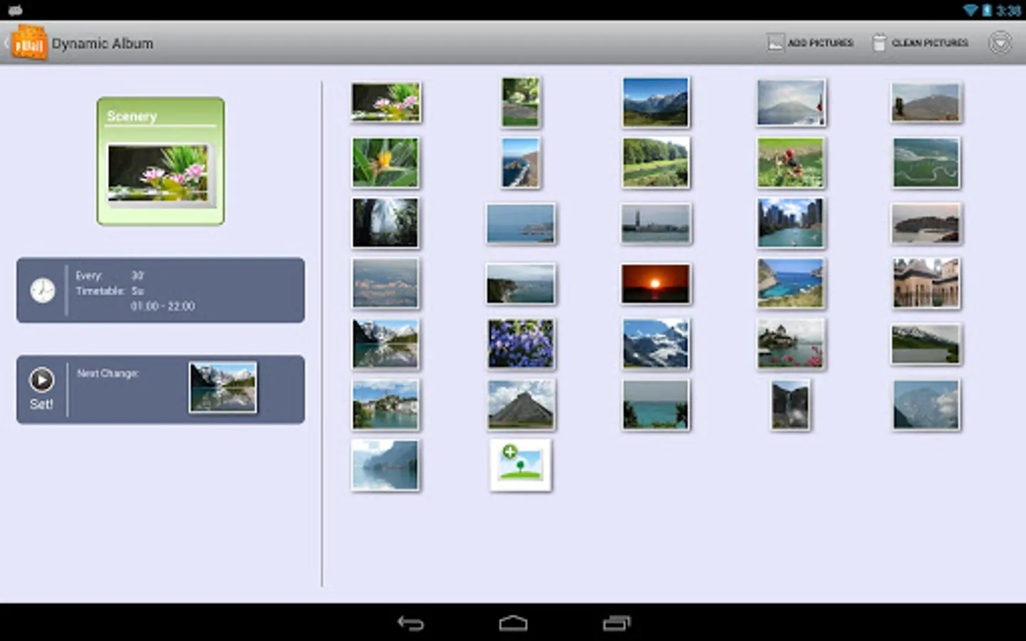Click the Add Pictures toolbar button

810,43
